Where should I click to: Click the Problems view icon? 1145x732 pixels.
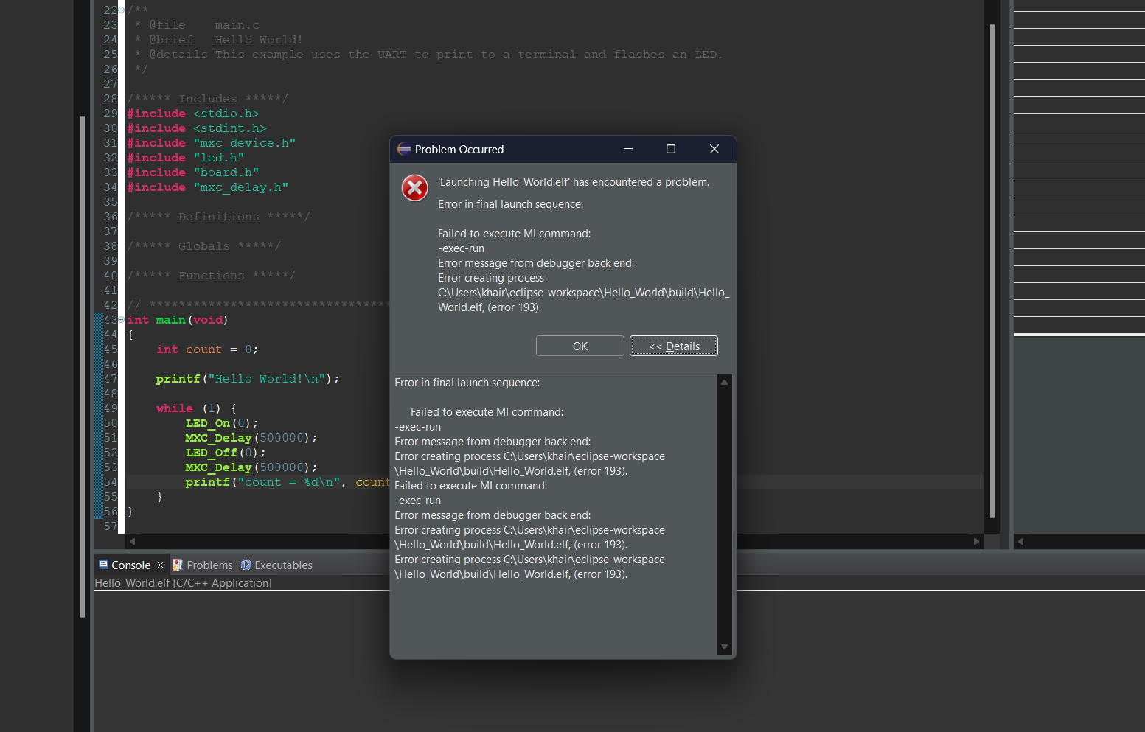click(x=178, y=565)
